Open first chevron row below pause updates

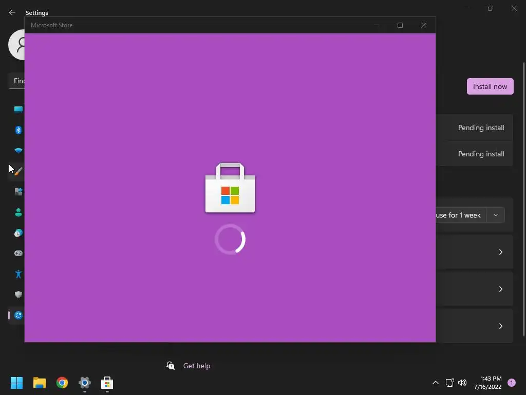point(475,252)
